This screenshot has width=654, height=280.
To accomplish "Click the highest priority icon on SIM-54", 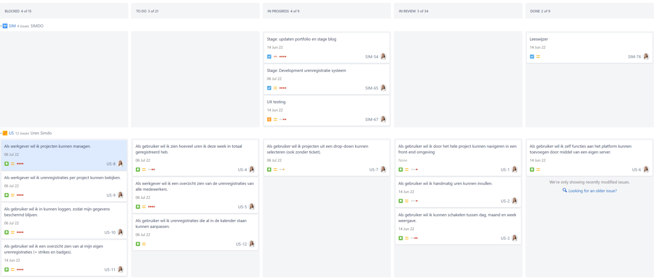I will point(275,56).
